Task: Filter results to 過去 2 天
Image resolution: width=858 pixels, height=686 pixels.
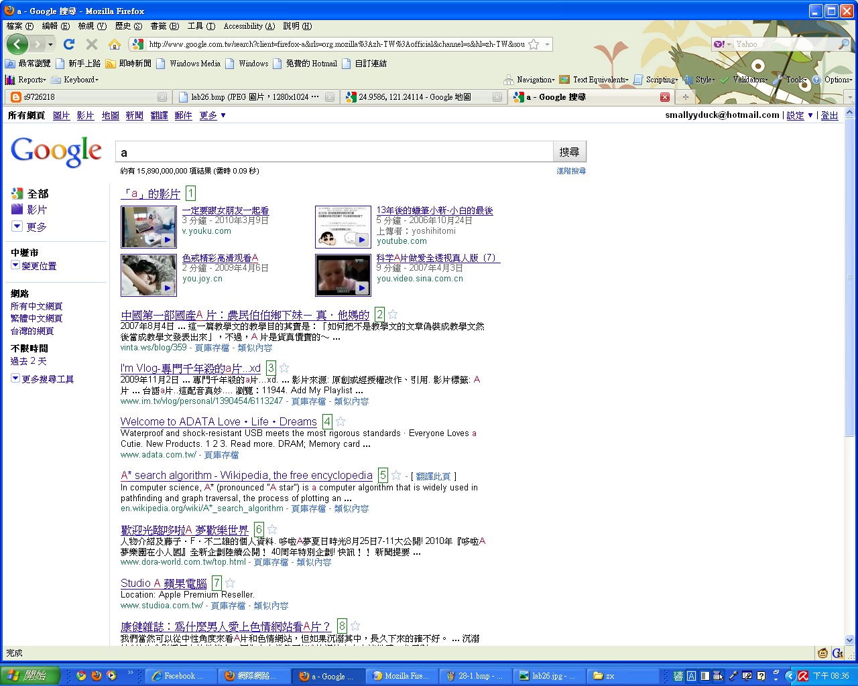Action: pyautogui.click(x=28, y=361)
